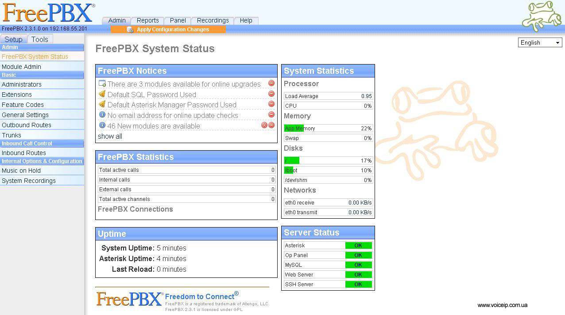This screenshot has height=315, width=565.
Task: Click the /dev/shm disk row
Action: [328, 180]
